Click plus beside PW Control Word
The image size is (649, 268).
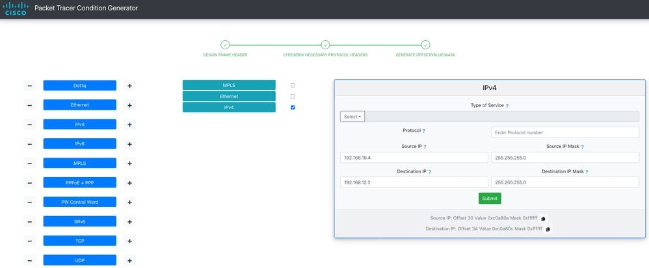[129, 202]
